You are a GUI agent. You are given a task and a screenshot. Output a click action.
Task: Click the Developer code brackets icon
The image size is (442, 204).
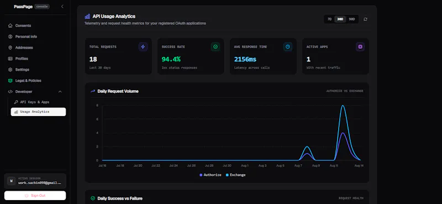pos(10,92)
